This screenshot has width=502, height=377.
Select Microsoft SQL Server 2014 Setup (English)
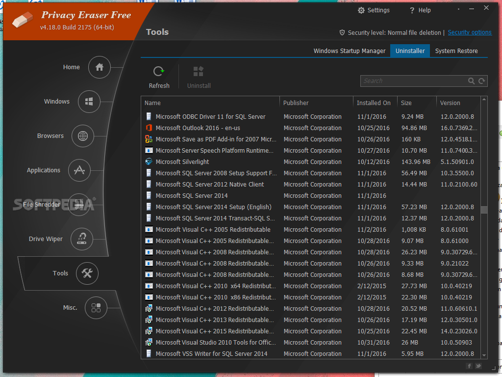(x=311, y=207)
